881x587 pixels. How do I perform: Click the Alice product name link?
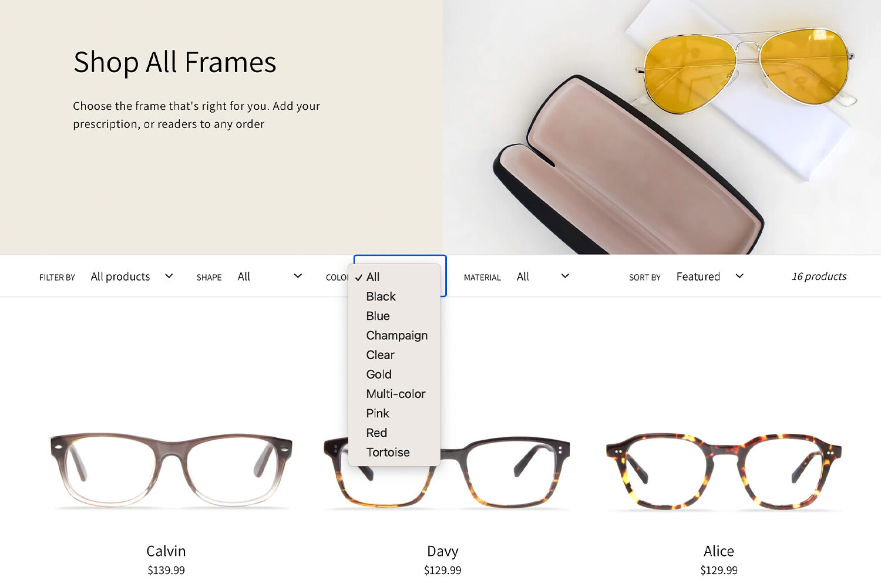coord(719,551)
